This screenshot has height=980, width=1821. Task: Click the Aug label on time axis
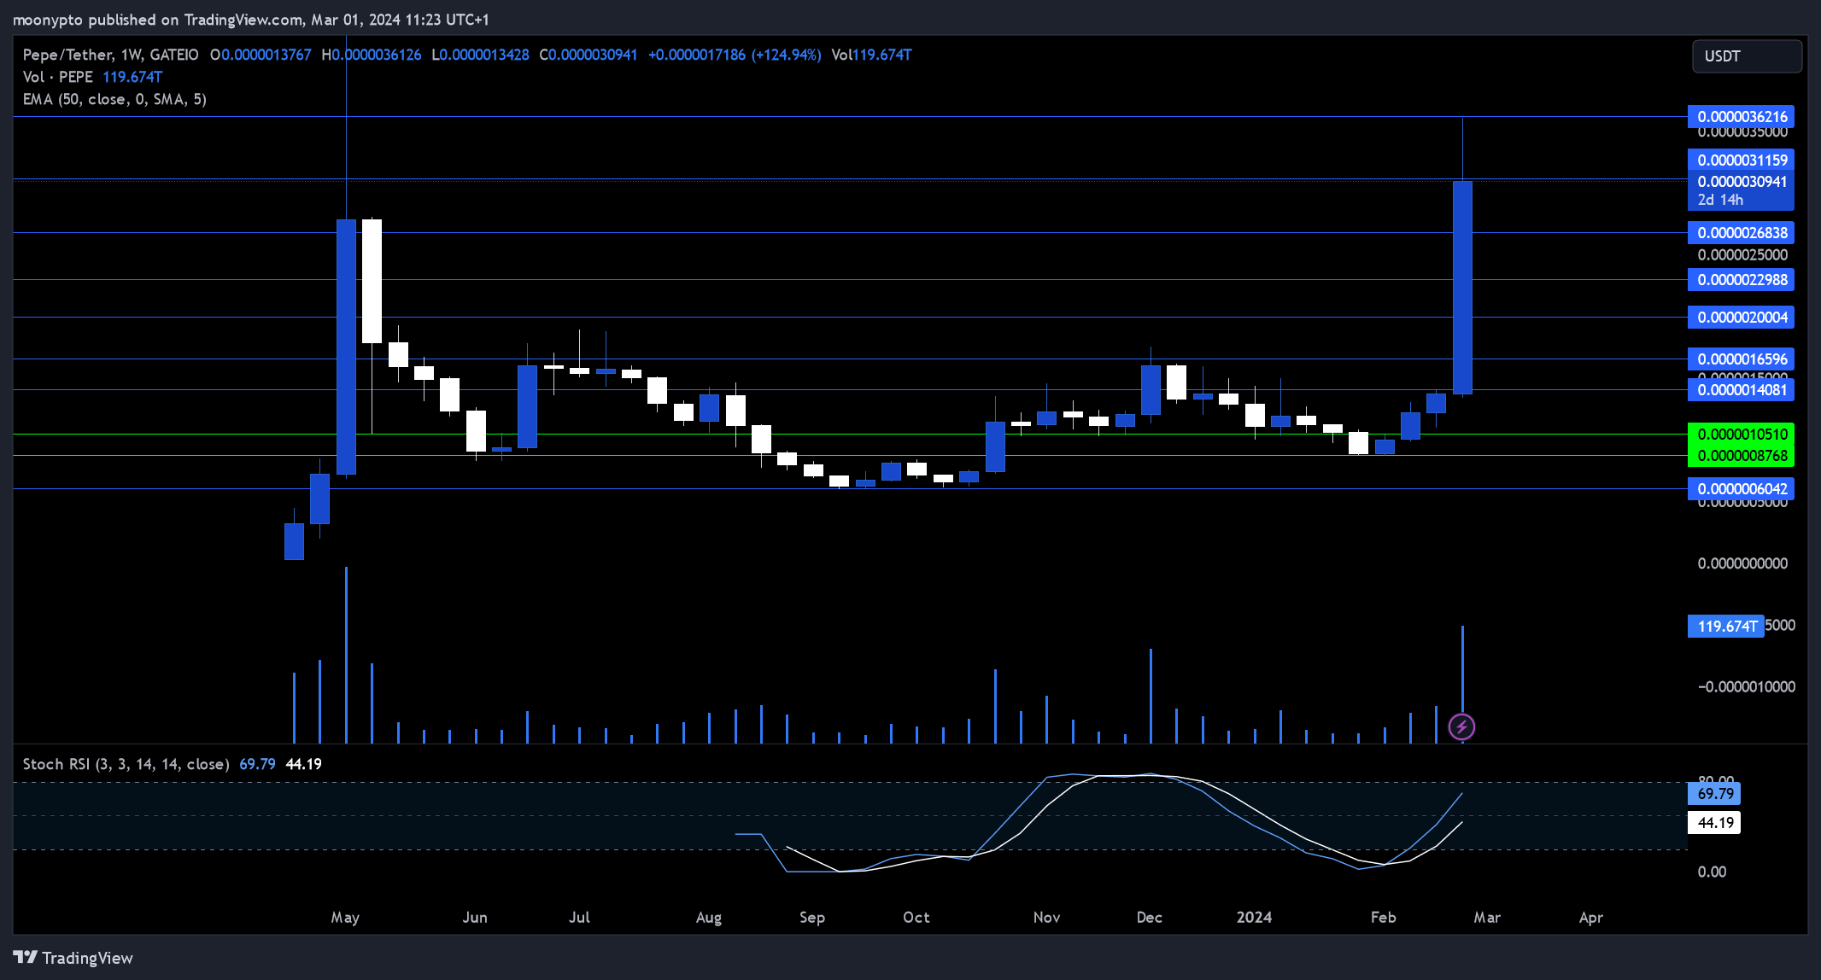point(709,918)
